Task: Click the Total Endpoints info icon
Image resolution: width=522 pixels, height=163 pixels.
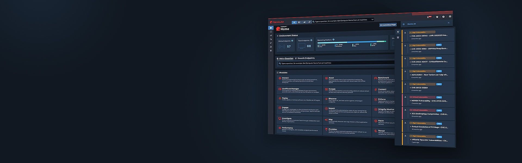Action: (311, 40)
